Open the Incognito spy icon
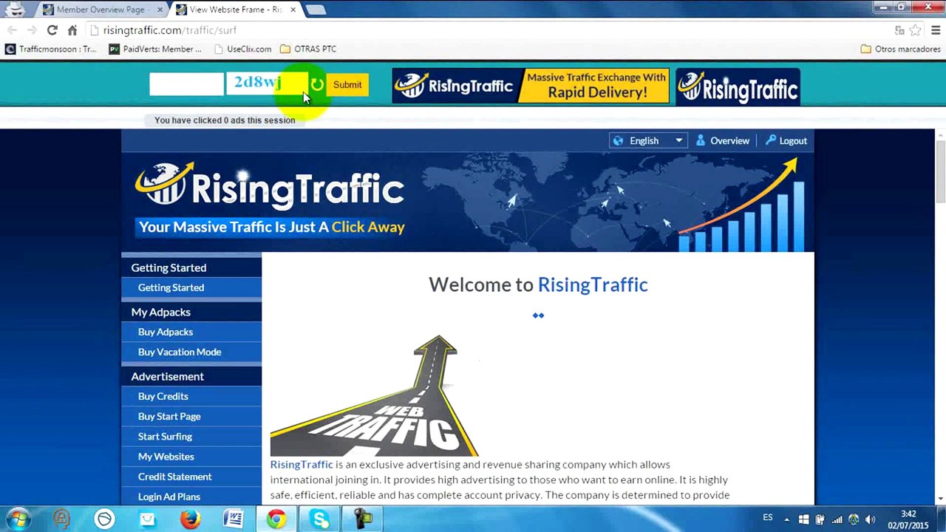946x532 pixels. [15, 9]
